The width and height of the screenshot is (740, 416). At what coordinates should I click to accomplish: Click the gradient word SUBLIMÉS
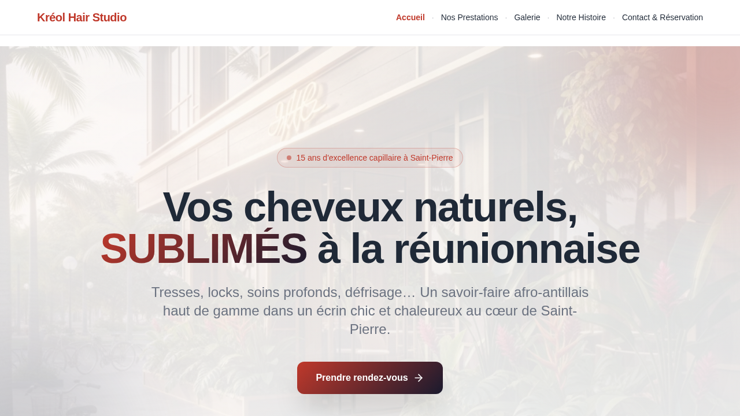pos(203,248)
